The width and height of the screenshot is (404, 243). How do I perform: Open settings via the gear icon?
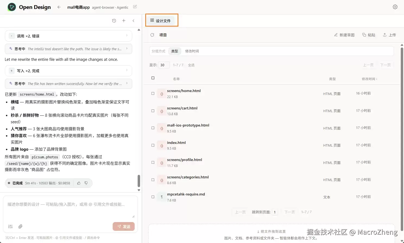[395, 7]
